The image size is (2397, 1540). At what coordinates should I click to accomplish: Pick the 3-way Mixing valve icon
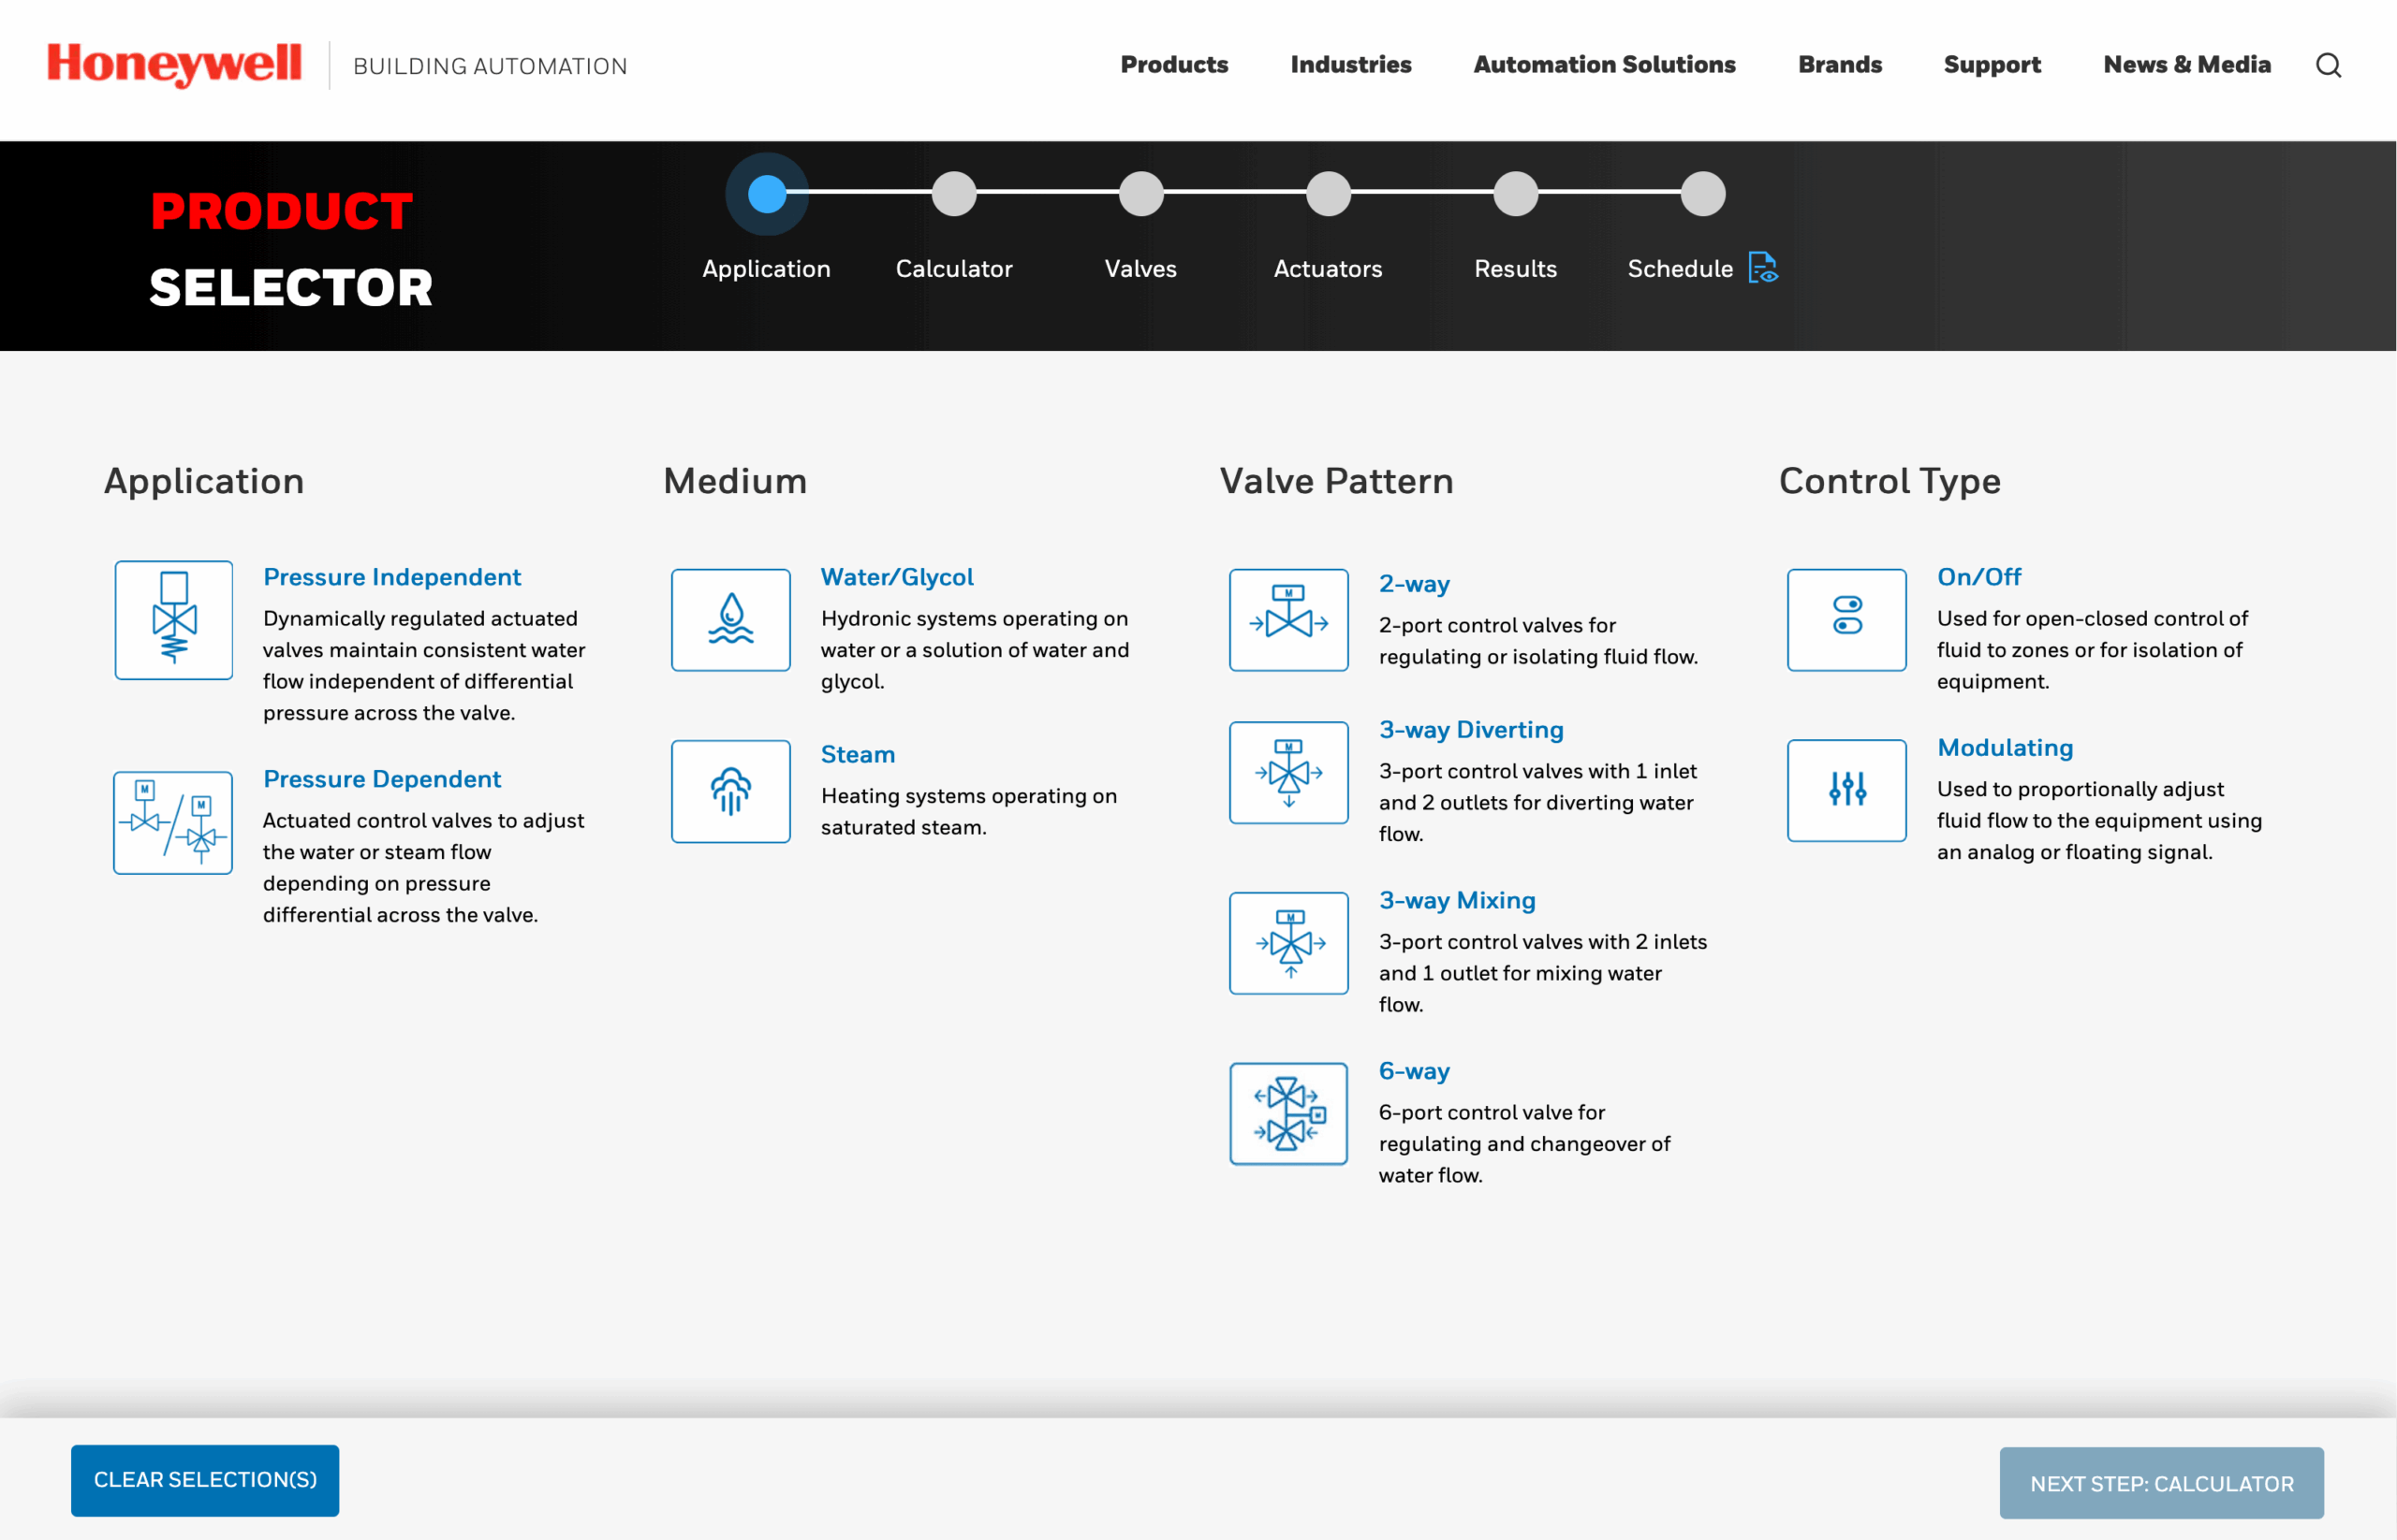tap(1288, 943)
